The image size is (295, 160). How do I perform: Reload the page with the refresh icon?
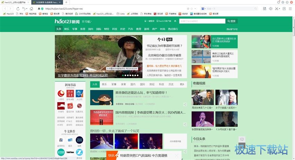(18, 9)
